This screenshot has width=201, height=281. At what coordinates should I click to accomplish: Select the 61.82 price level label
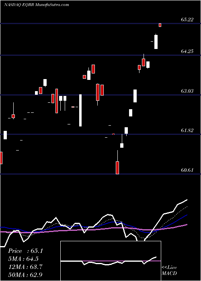click(x=187, y=130)
